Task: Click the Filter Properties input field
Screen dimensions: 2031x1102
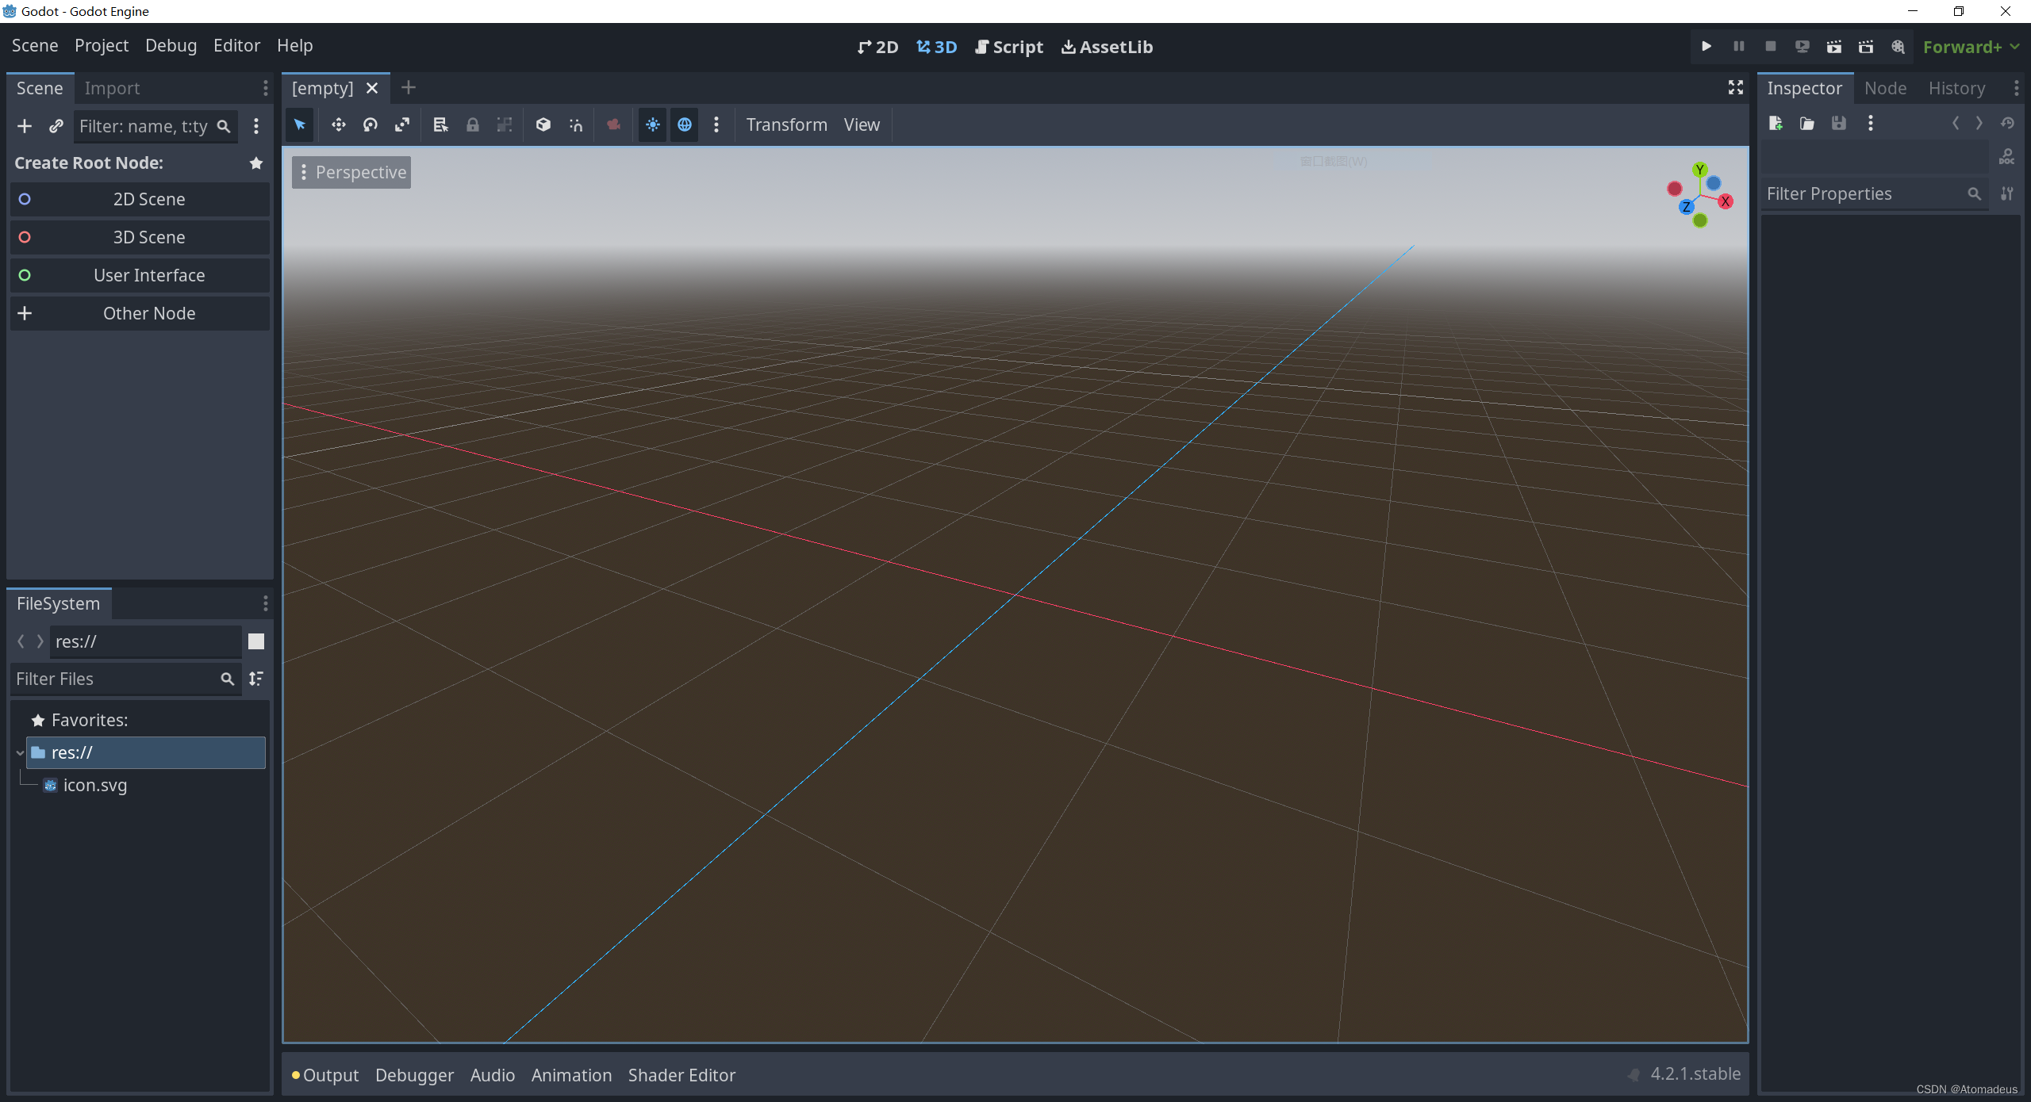Action: click(1864, 193)
